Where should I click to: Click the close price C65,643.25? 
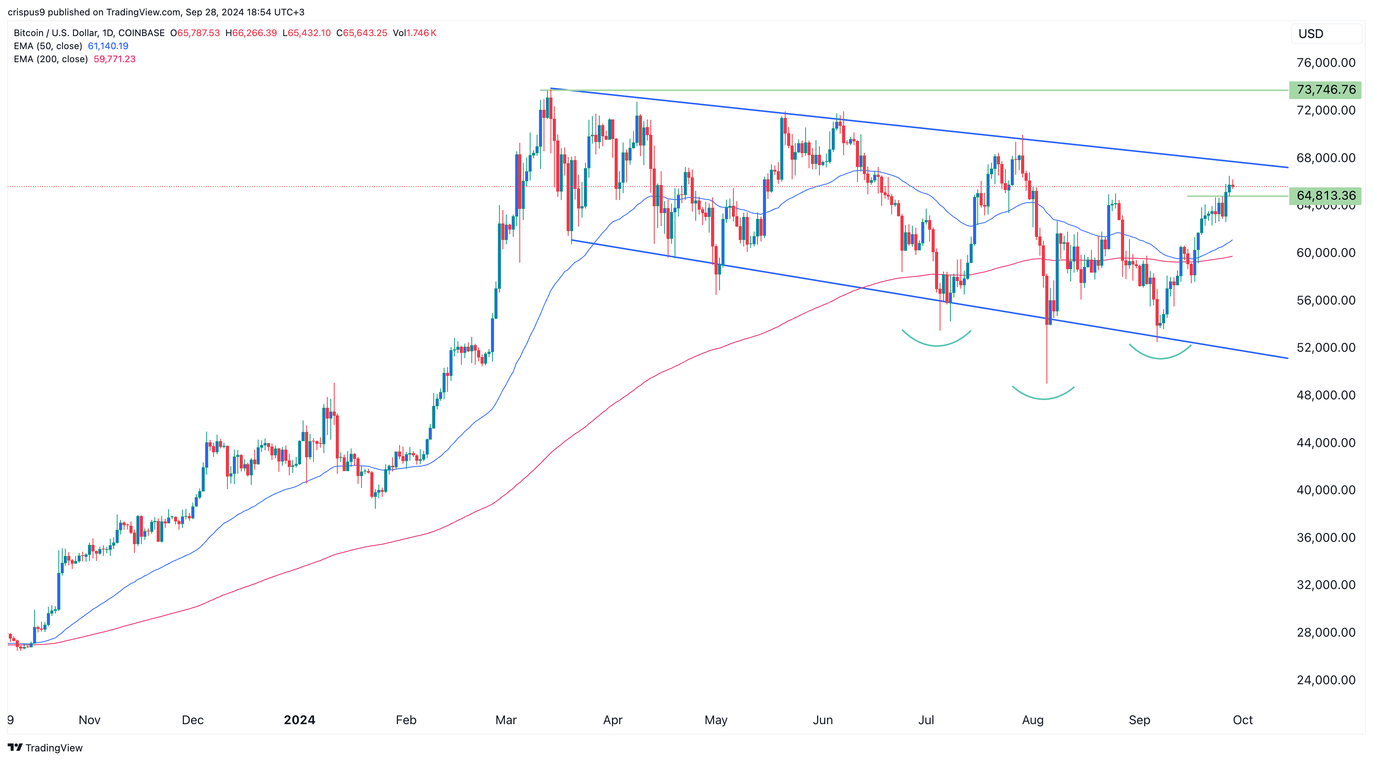[362, 33]
